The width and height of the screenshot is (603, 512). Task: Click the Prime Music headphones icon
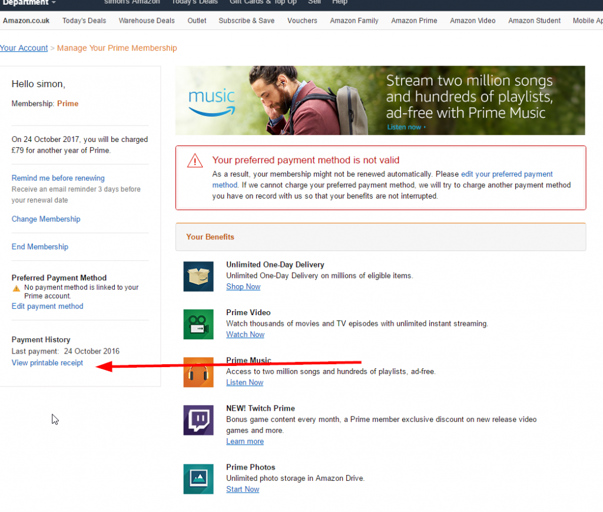[x=198, y=372]
